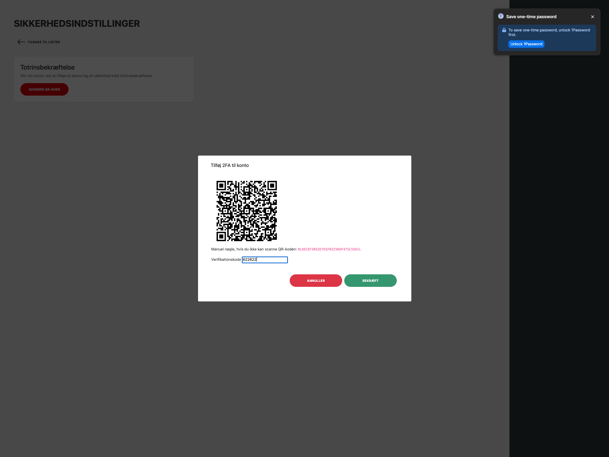This screenshot has height=457, width=609.
Task: Select the pink manual key text
Action: click(x=329, y=249)
